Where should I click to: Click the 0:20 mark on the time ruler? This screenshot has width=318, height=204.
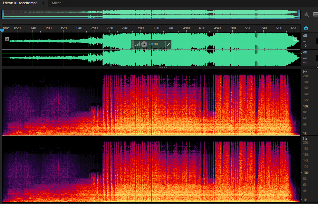tap(17, 28)
